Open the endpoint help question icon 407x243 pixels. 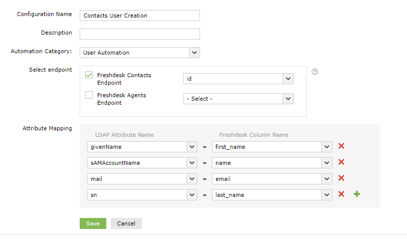click(315, 72)
